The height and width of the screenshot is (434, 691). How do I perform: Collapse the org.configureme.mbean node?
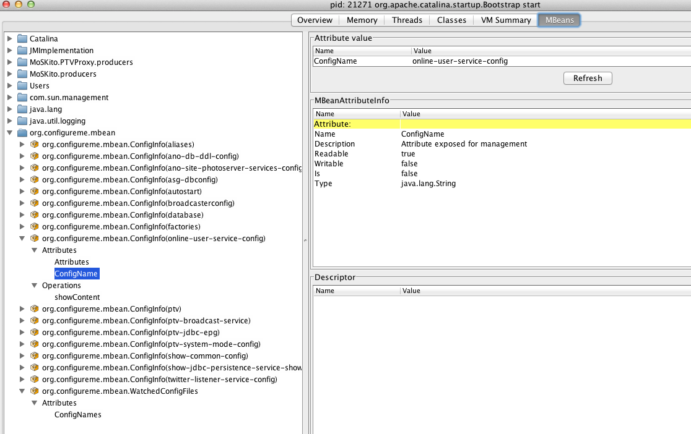click(10, 132)
